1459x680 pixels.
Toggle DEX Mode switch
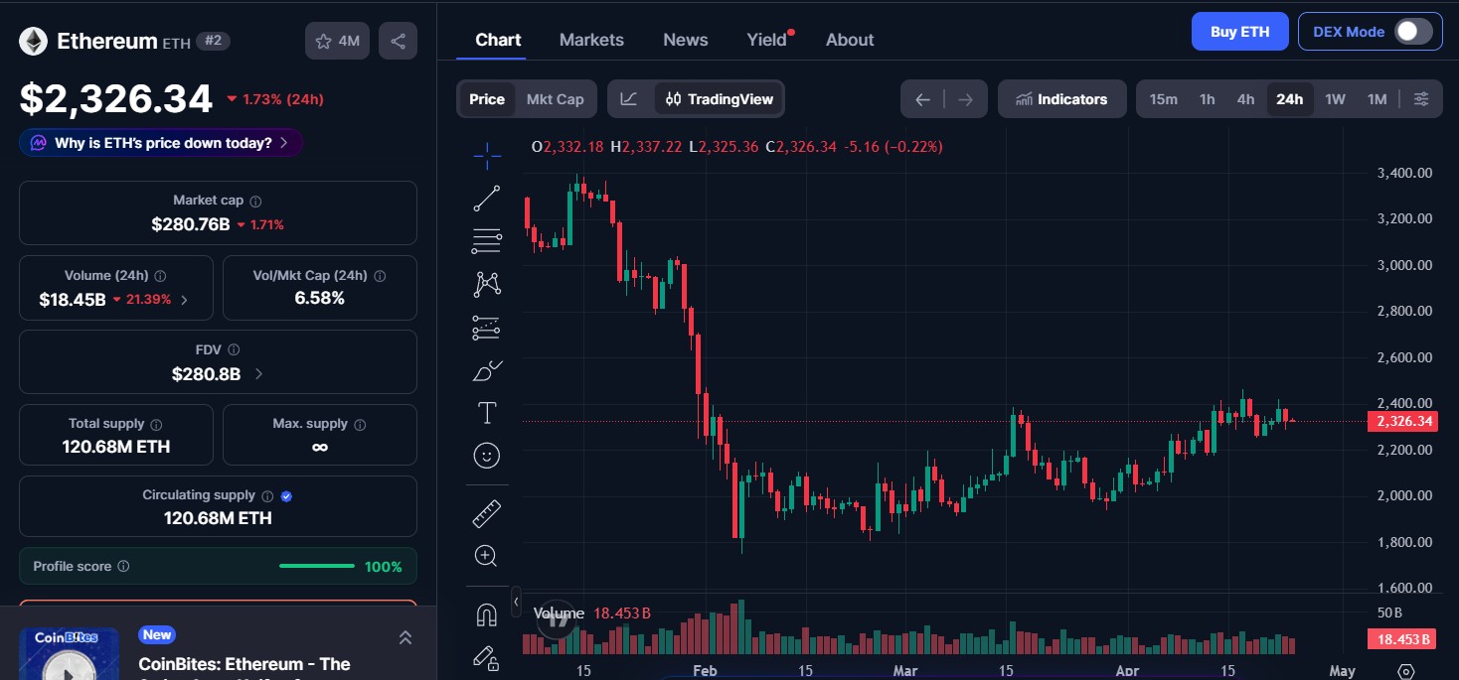click(1412, 31)
